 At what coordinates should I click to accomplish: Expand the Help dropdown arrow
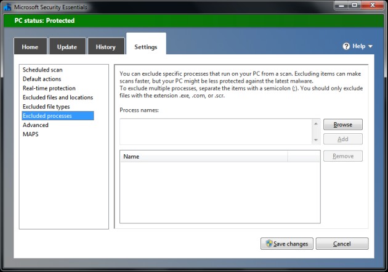pyautogui.click(x=370, y=46)
